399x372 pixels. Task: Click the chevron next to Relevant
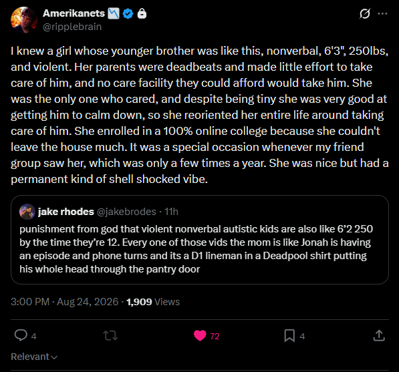(x=54, y=357)
